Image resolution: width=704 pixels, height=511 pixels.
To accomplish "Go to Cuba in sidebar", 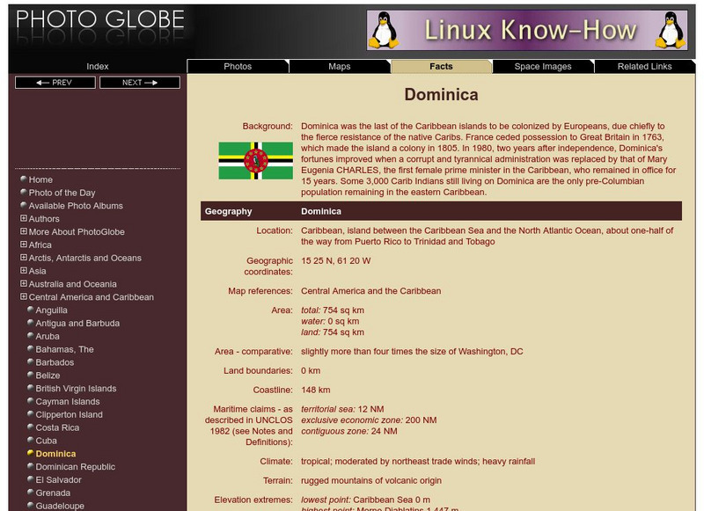I will [47, 441].
